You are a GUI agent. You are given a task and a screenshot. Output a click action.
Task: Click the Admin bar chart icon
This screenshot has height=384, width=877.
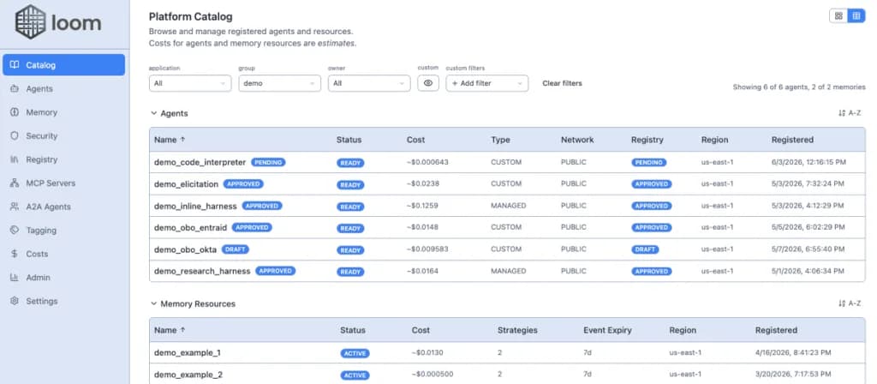pyautogui.click(x=15, y=277)
